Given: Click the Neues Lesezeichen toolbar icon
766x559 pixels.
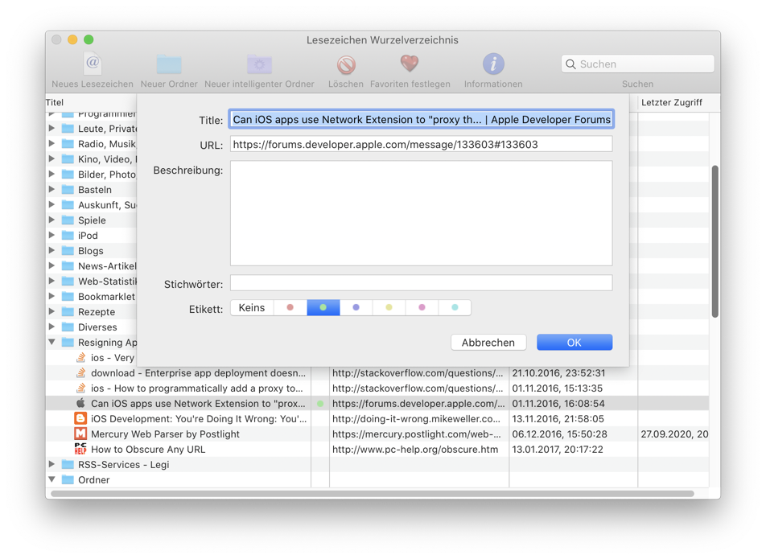Looking at the screenshot, I should point(93,64).
